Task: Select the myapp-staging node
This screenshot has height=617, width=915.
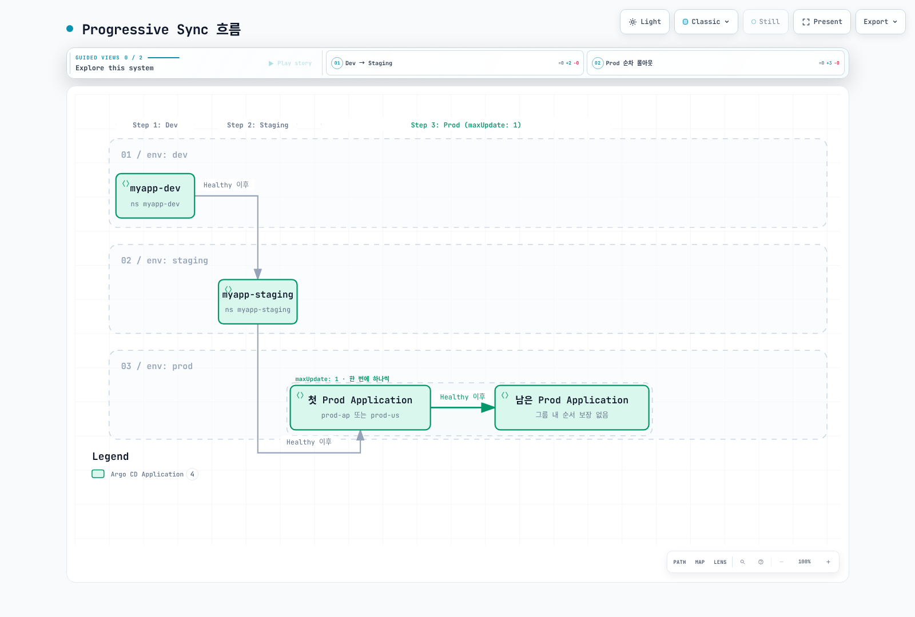Action: [258, 302]
